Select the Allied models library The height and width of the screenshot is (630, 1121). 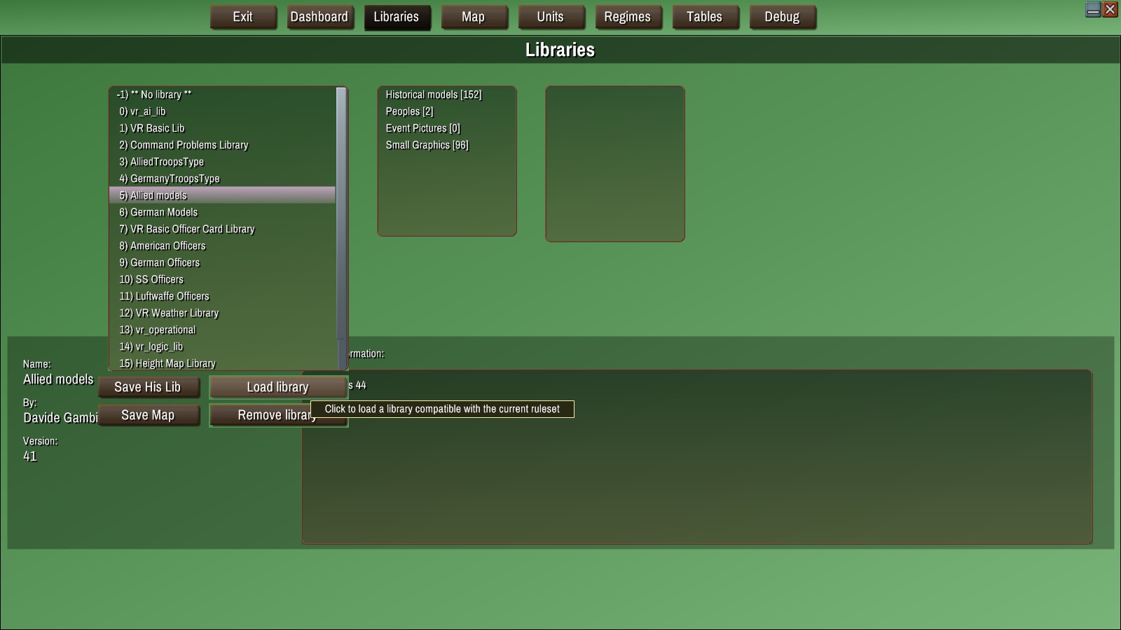pos(223,195)
